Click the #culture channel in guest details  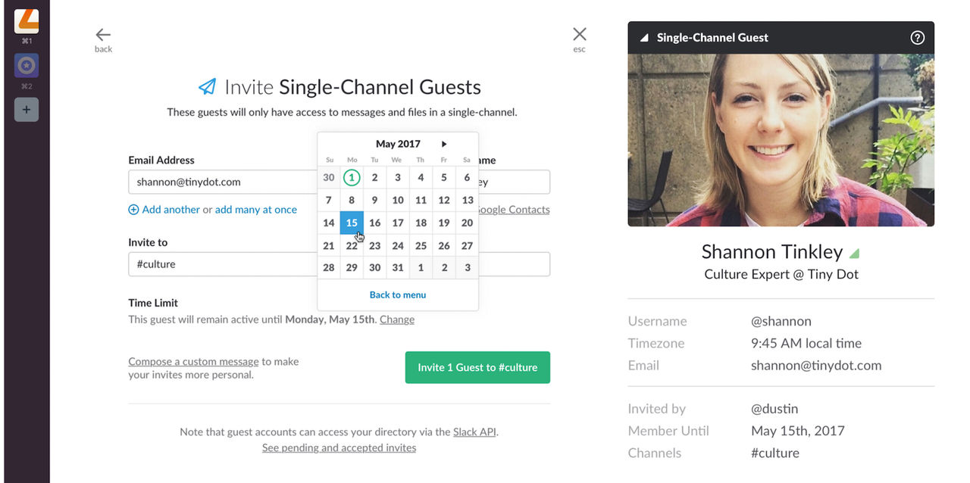775,453
